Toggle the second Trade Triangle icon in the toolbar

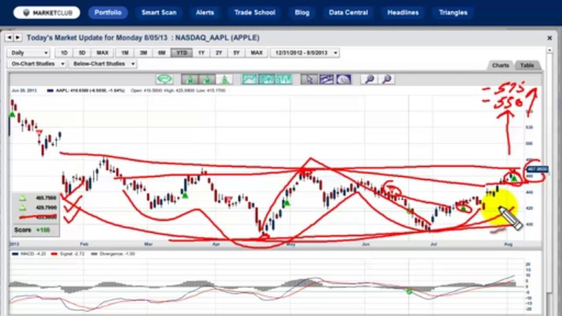(x=207, y=79)
